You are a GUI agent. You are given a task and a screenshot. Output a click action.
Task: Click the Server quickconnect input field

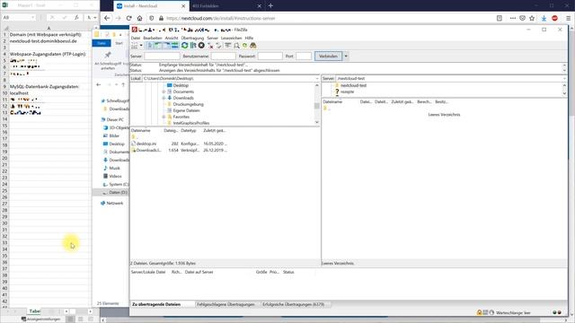[x=162, y=56]
